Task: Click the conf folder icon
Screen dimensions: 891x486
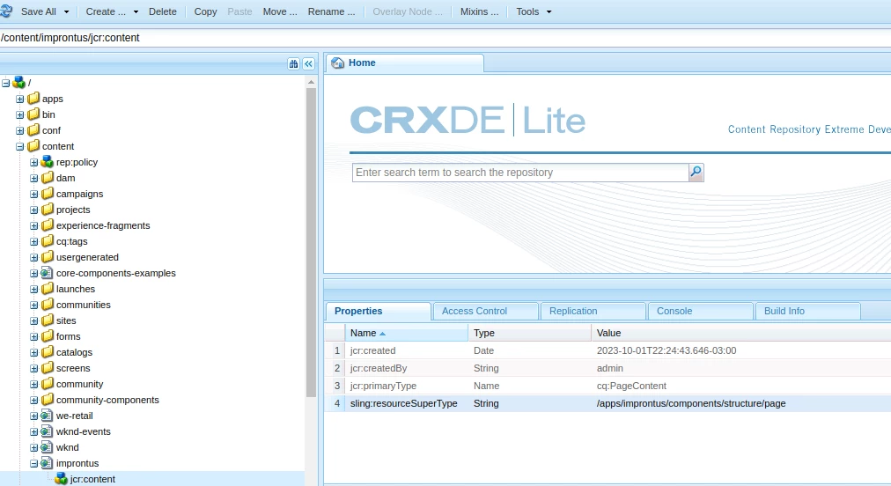Action: pyautogui.click(x=33, y=130)
